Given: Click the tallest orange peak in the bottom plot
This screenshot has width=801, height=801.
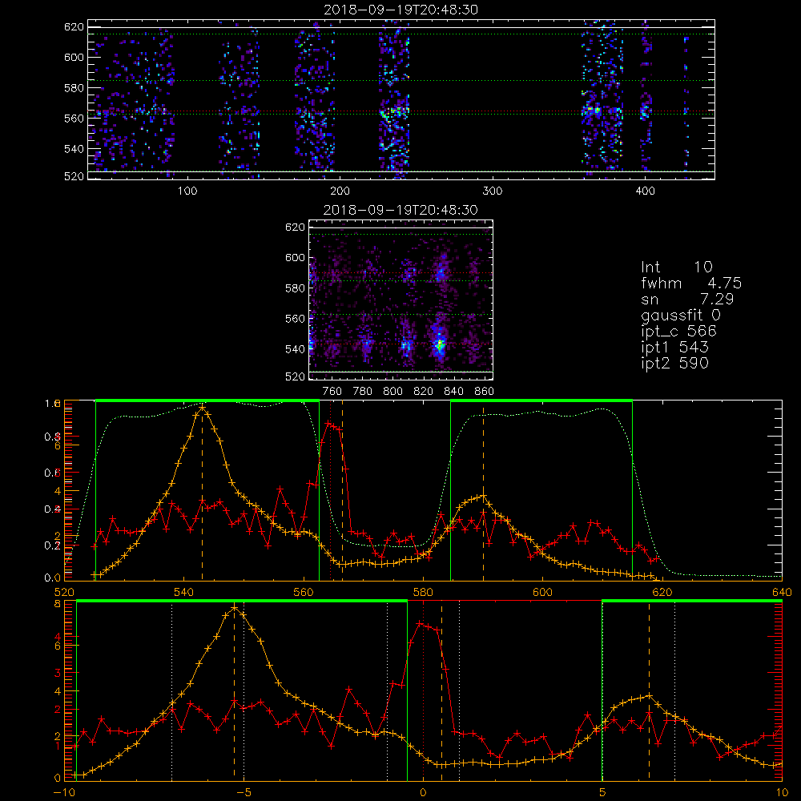Looking at the screenshot, I should 235,608.
